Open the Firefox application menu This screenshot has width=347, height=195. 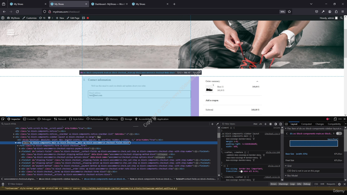point(343,12)
